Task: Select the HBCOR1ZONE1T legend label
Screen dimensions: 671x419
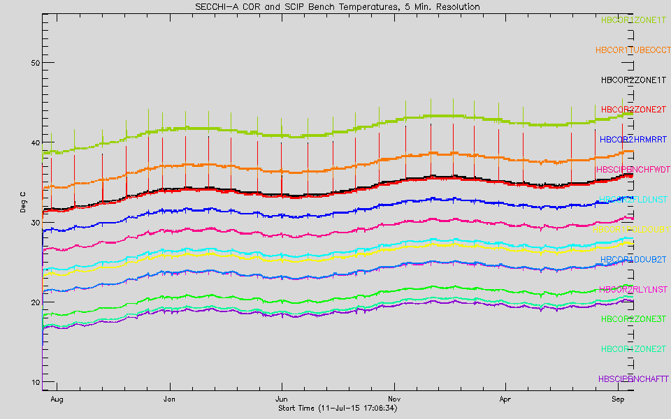Action: (633, 20)
